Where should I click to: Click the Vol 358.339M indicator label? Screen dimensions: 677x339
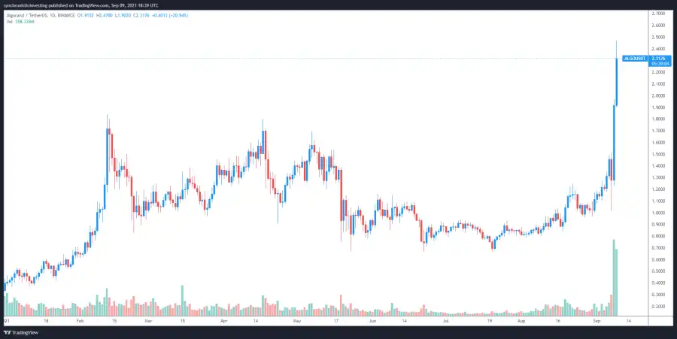click(20, 22)
